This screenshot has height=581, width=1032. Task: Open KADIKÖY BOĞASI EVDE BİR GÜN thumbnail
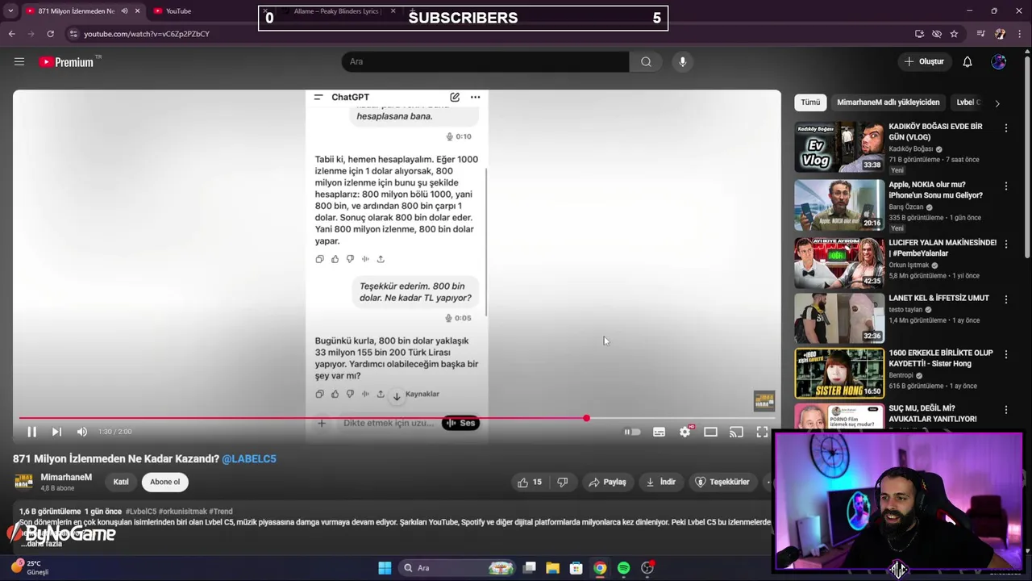[839, 147]
